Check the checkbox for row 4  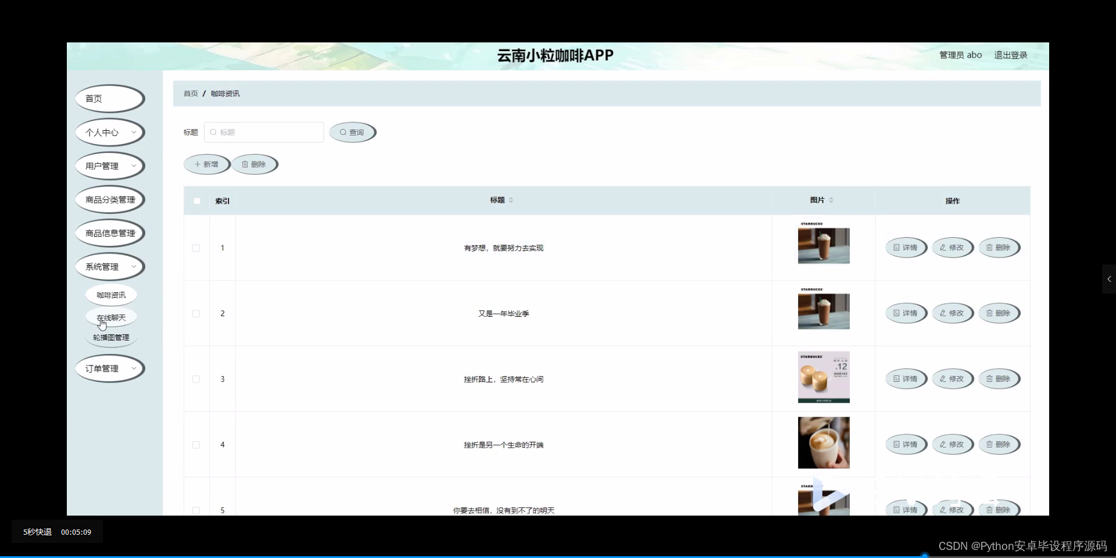point(196,445)
